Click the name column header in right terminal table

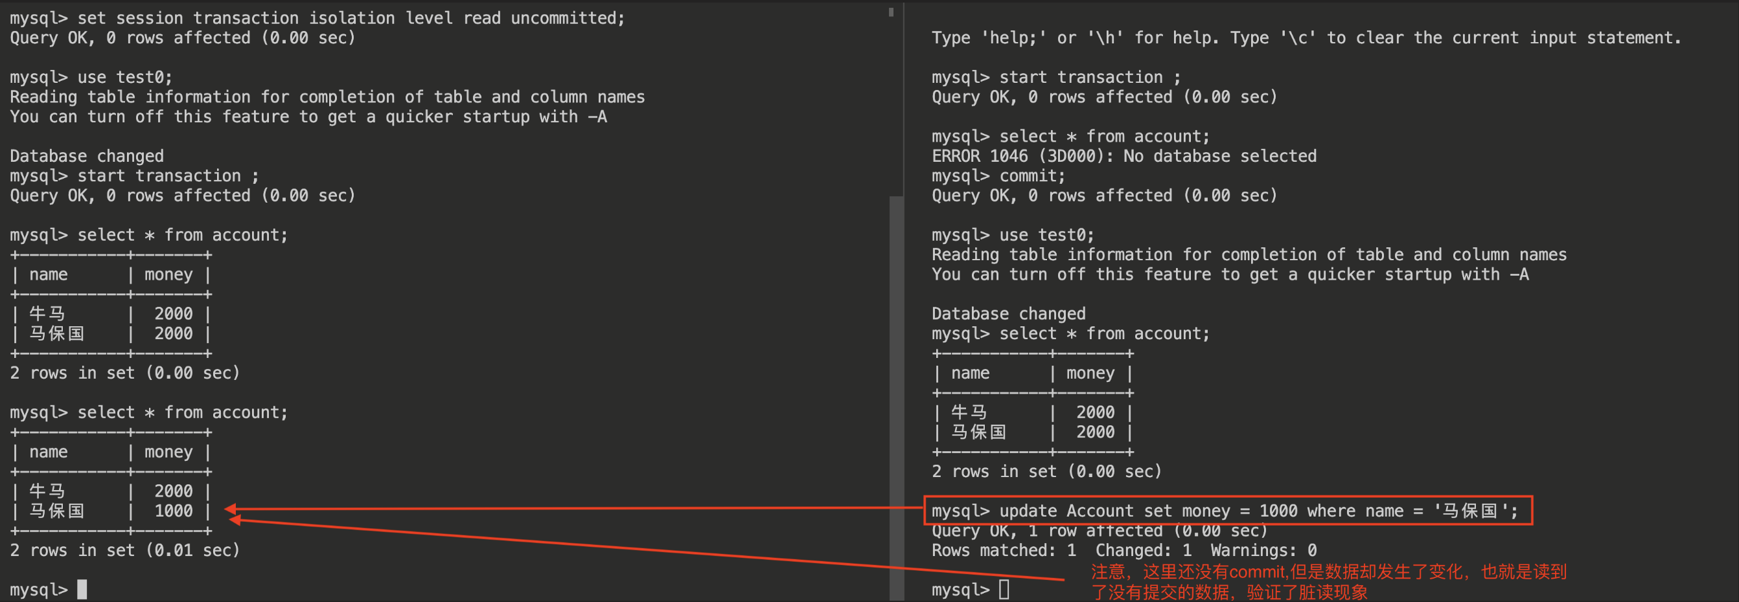(969, 373)
